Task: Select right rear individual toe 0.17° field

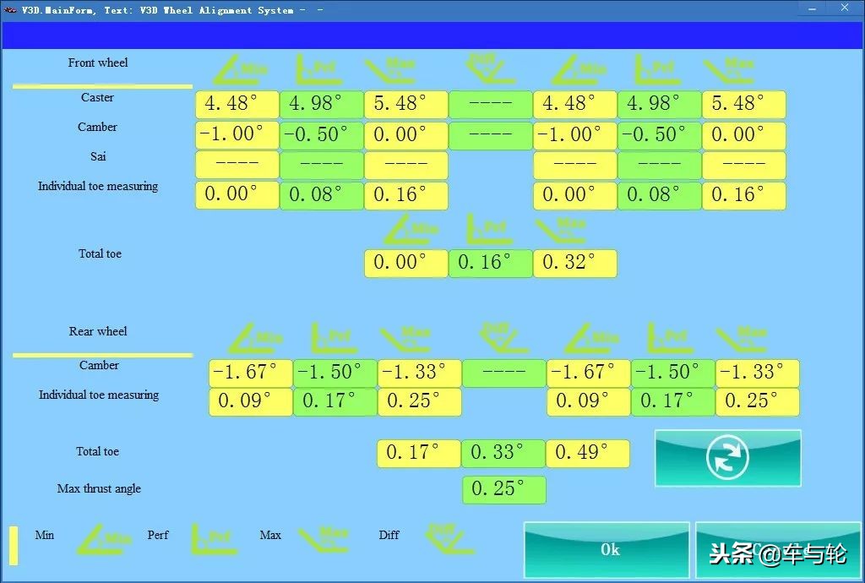Action: pos(672,401)
